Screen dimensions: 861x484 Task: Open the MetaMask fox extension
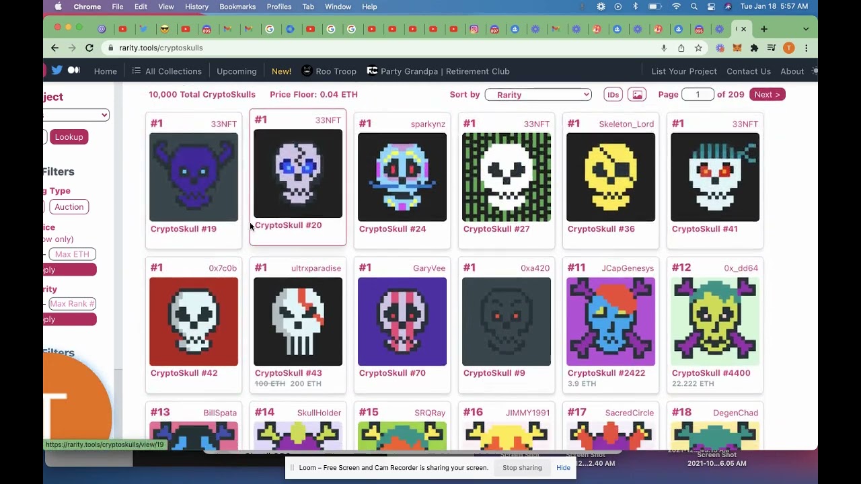737,48
